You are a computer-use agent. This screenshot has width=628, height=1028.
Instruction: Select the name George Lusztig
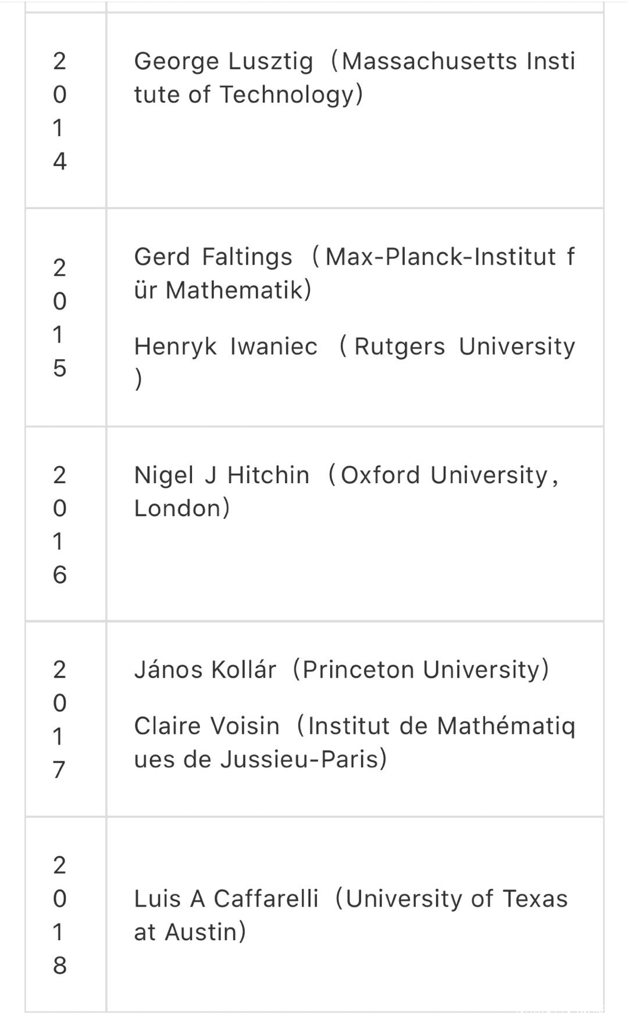tap(223, 62)
